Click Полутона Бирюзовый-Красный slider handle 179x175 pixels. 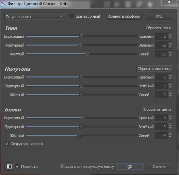pos(82,77)
